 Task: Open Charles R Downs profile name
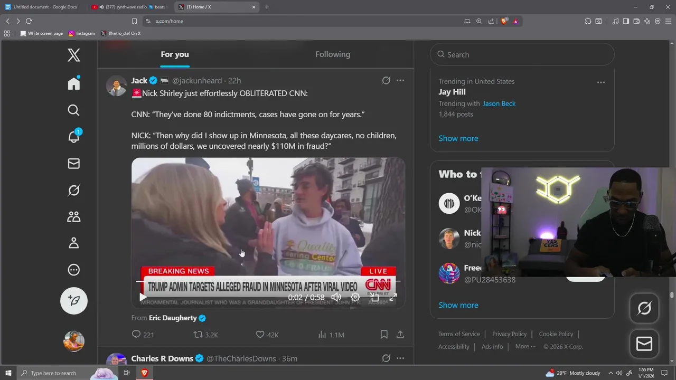tap(162, 358)
